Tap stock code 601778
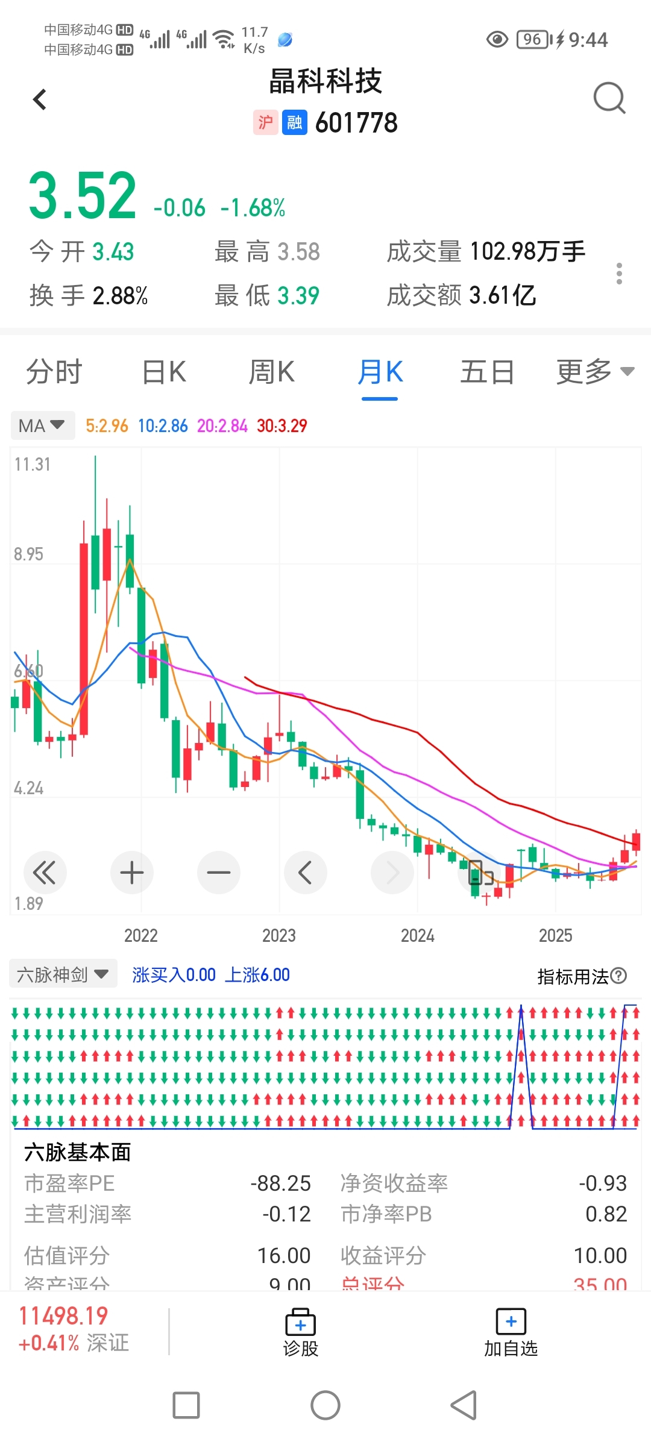Screen dimensions: 651x1439 pyautogui.click(x=356, y=123)
